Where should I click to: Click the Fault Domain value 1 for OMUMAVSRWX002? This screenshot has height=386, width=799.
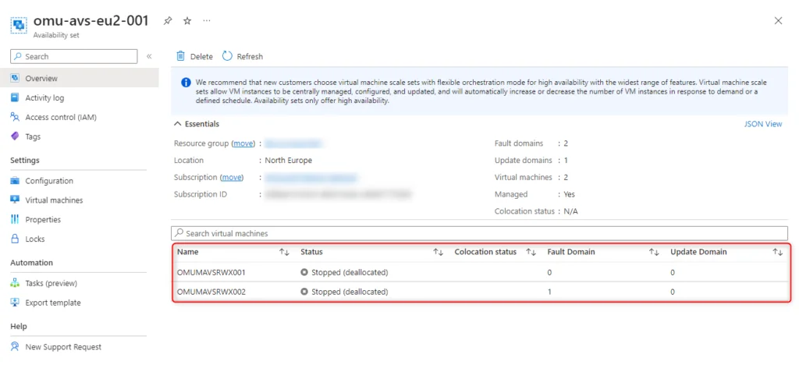pyautogui.click(x=549, y=292)
